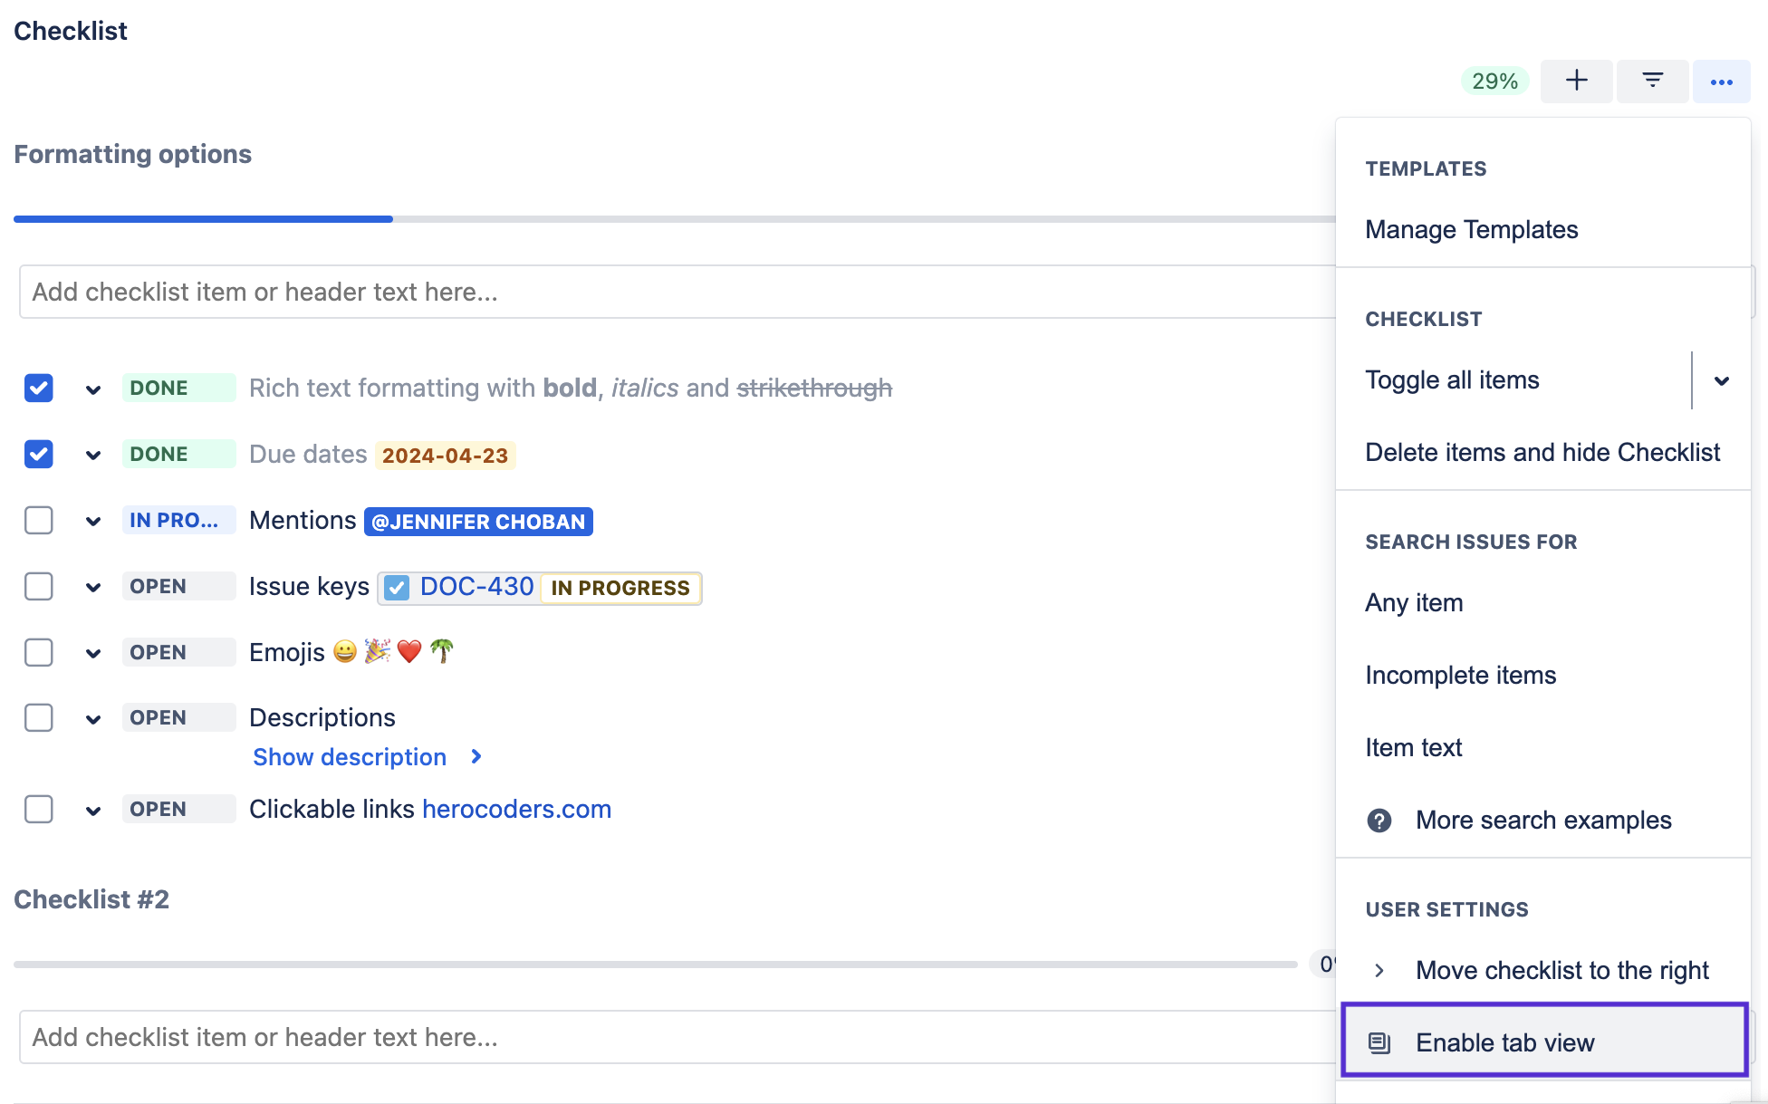Check the Mentions item checkbox
Screen dimensions: 1768x1104
[x=39, y=520]
